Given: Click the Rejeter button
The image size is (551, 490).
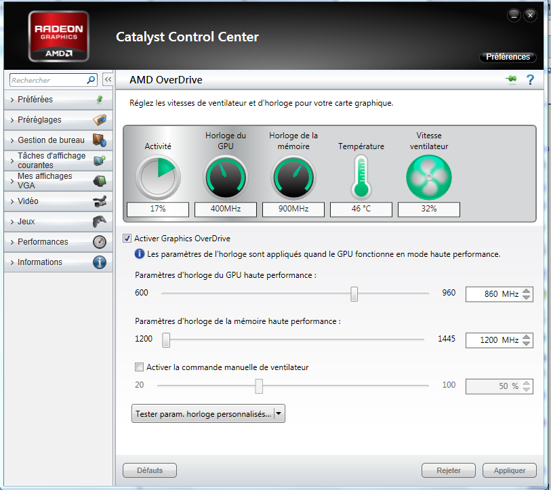Looking at the screenshot, I should click(x=449, y=470).
